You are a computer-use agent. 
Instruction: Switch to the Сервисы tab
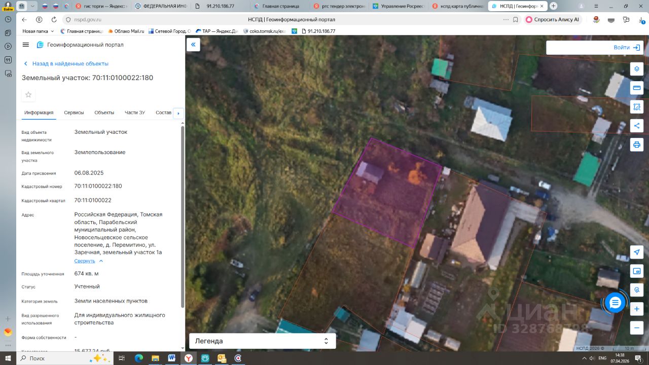pyautogui.click(x=74, y=113)
